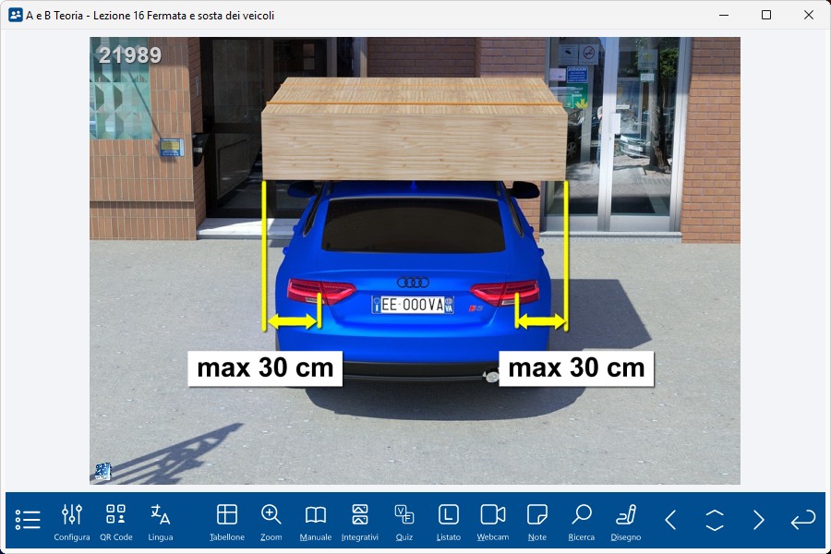Viewport: 831px width, 554px height.
Task: Go to the next slide arrow
Action: (x=759, y=520)
